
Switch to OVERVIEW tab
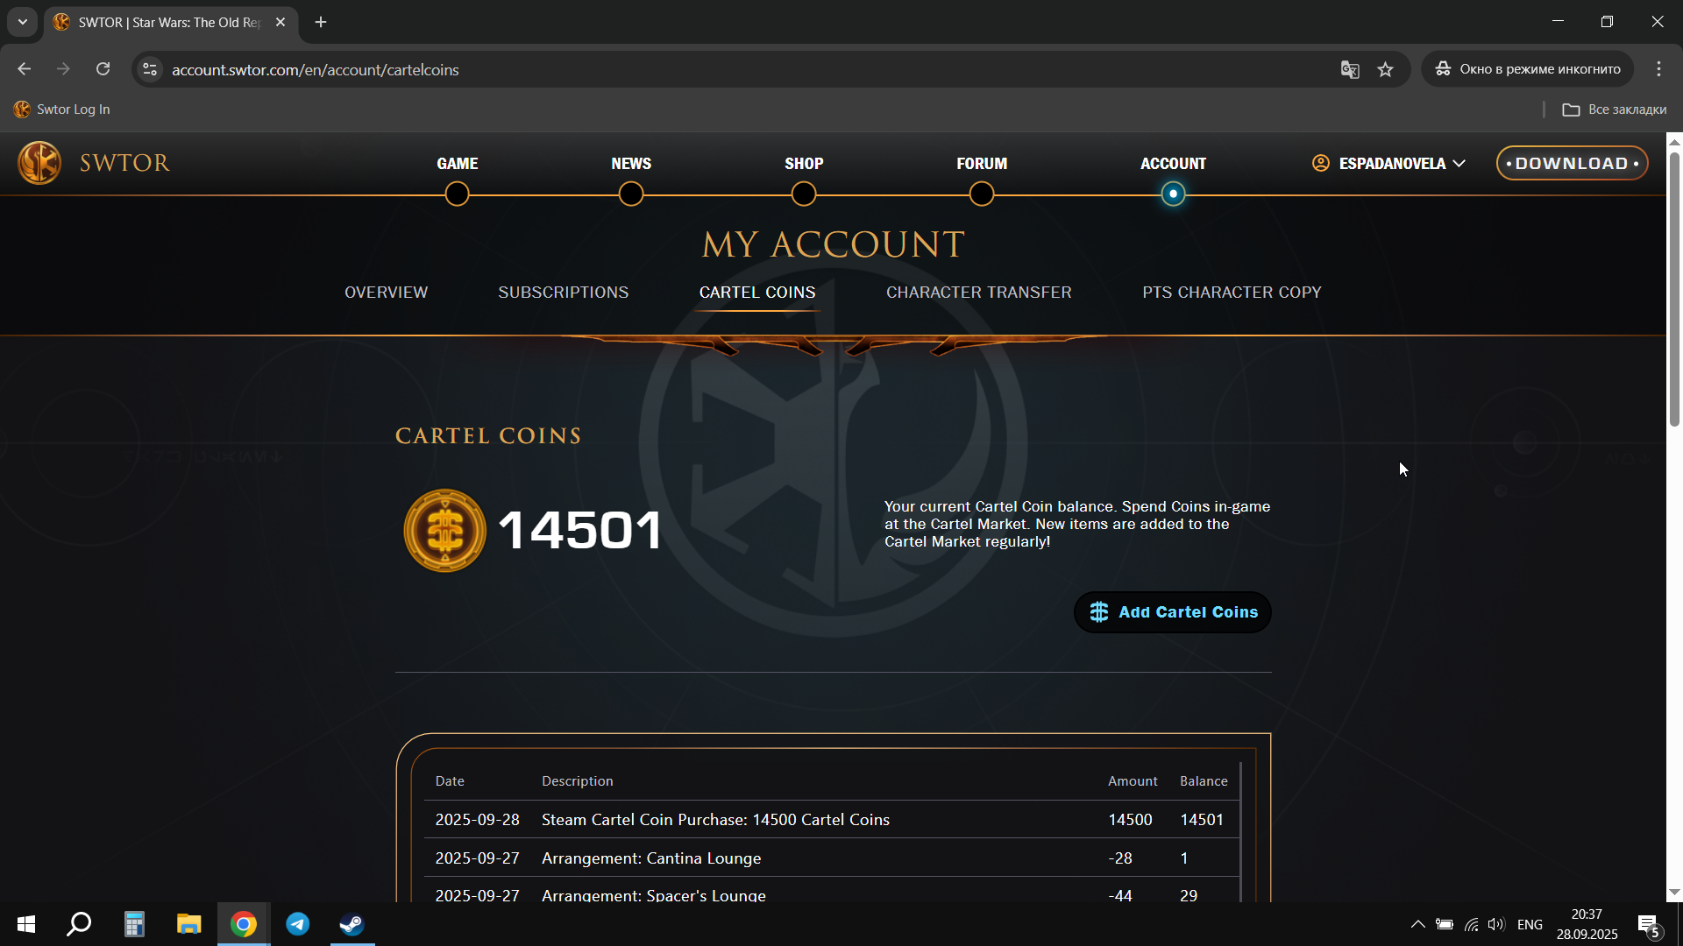pyautogui.click(x=386, y=293)
